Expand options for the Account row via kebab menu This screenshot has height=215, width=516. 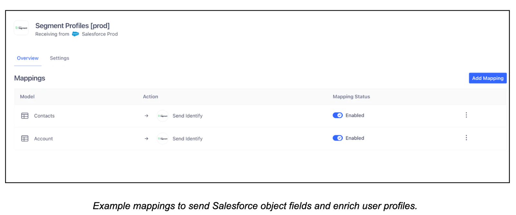466,137
